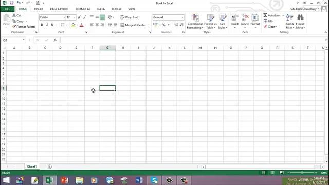Open the Insert Function fx button
Image resolution: width=329 pixels, height=185 pixels.
coord(55,40)
